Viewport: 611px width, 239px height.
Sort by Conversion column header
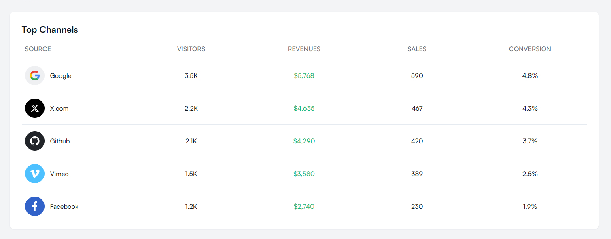point(530,49)
